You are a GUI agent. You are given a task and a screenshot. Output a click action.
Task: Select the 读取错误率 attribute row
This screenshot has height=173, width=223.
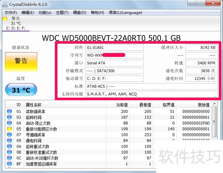click(x=108, y=111)
